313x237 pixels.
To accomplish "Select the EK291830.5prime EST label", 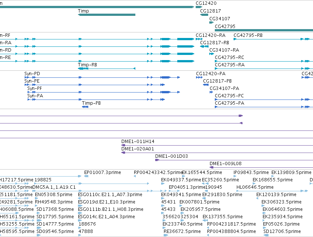I will point(222,195).
